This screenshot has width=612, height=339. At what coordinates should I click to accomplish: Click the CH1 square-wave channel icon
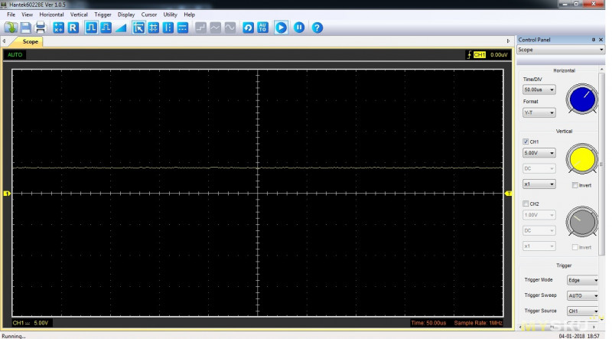[91, 28]
